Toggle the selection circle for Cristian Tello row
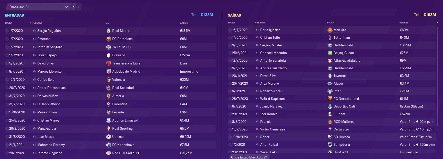The image size is (443, 159). (x=230, y=38)
